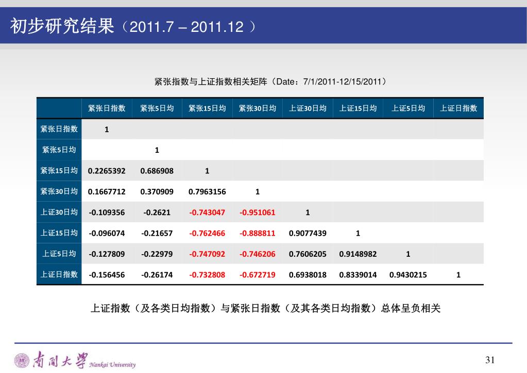Click the diagonal 1 in 紧张5日均 row

pos(157,150)
